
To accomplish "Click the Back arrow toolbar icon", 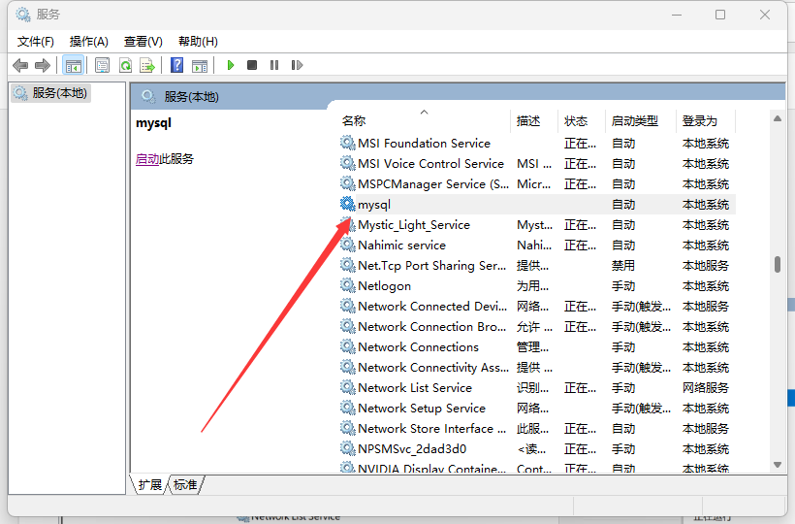I will click(20, 65).
